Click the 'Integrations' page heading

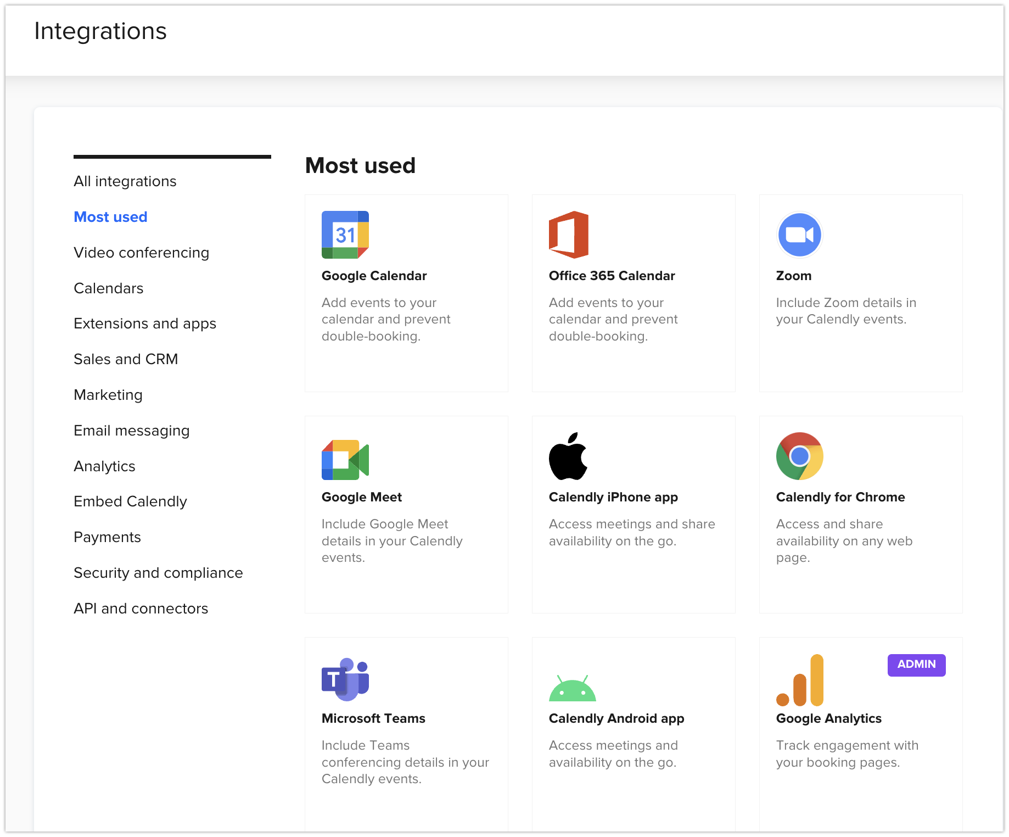[100, 31]
